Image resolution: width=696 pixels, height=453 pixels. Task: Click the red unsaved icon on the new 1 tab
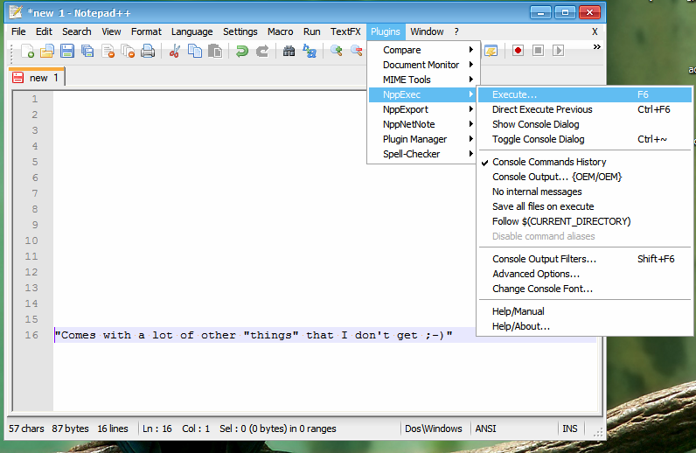[x=17, y=78]
